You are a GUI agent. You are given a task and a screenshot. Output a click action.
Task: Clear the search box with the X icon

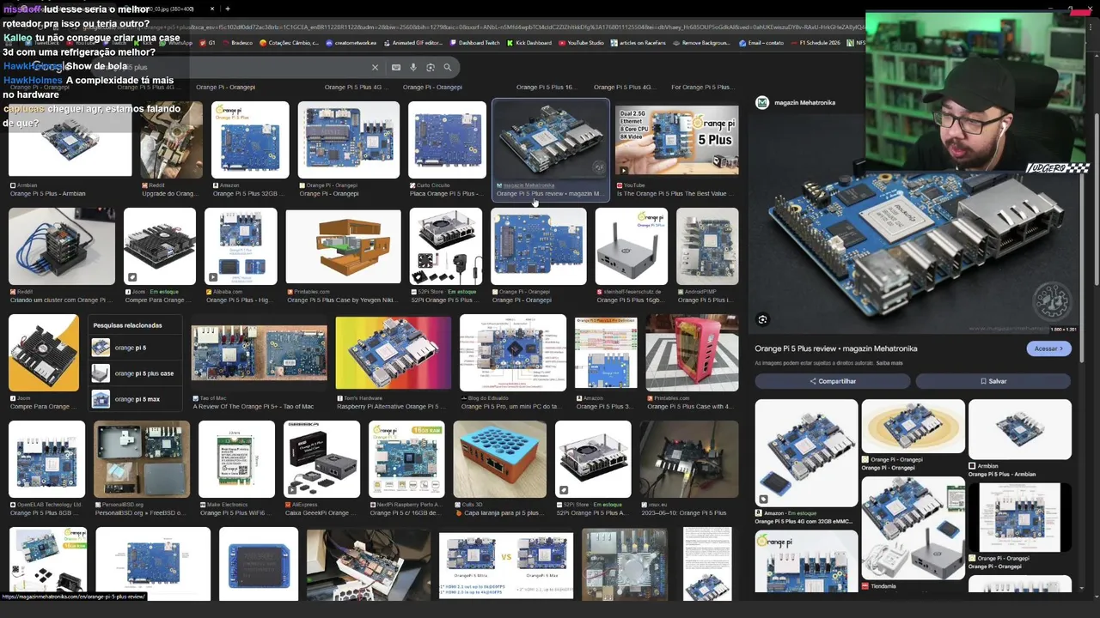click(375, 67)
